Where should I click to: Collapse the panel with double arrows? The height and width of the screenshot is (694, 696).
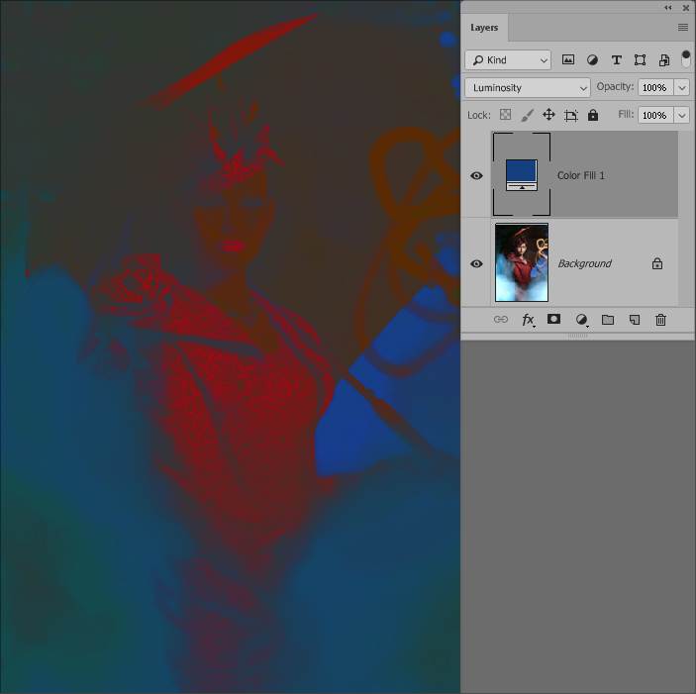pyautogui.click(x=667, y=8)
